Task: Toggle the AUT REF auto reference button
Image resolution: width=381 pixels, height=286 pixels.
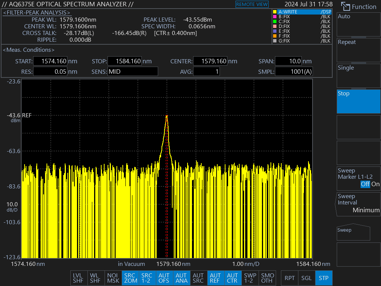Action: click(x=215, y=278)
